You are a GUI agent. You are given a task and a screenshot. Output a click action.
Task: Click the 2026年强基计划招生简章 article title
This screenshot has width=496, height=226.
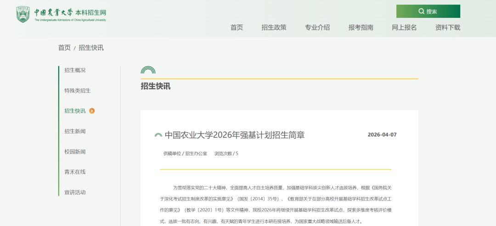coord(234,135)
